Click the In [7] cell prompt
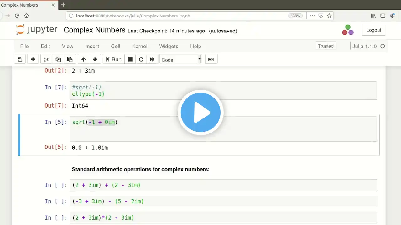Screen dimensions: 401x225 [56, 87]
